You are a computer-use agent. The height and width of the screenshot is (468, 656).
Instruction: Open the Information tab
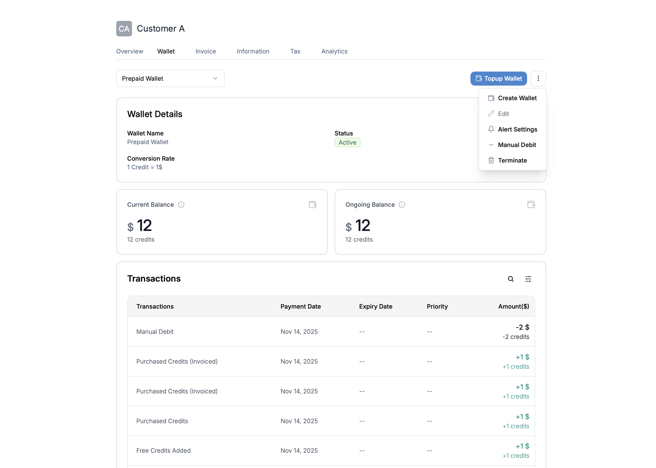253,51
